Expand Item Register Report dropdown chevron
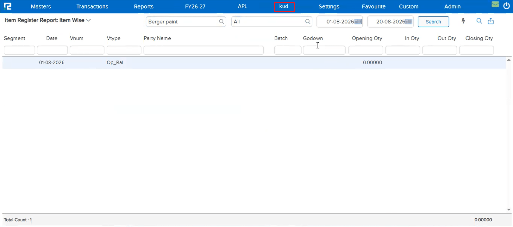This screenshot has width=513, height=227. point(88,20)
